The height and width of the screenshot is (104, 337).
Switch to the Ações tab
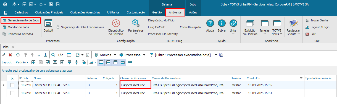[x=193, y=12]
